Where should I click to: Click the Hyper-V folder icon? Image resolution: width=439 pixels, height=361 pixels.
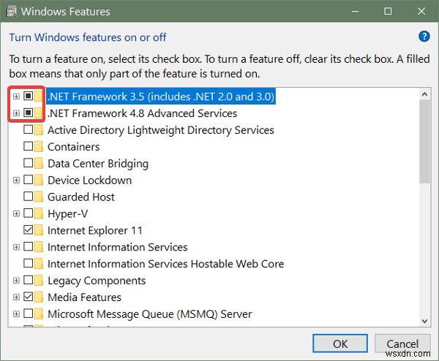tap(39, 213)
